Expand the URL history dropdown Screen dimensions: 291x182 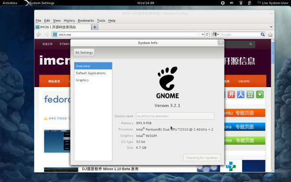203,34
